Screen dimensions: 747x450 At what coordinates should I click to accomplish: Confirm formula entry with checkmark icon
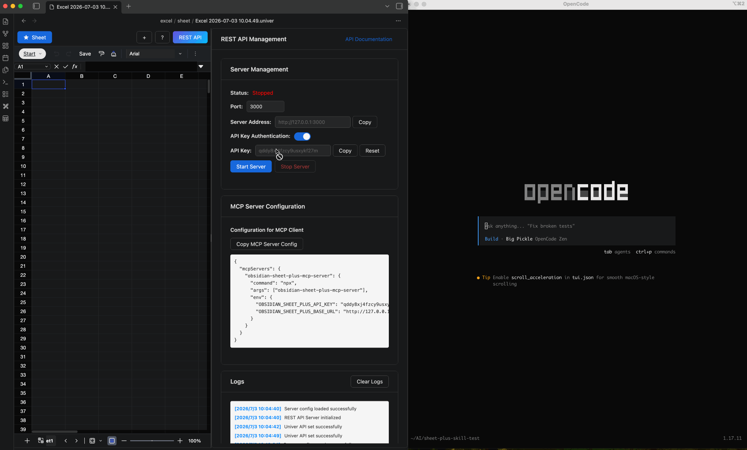(65, 67)
